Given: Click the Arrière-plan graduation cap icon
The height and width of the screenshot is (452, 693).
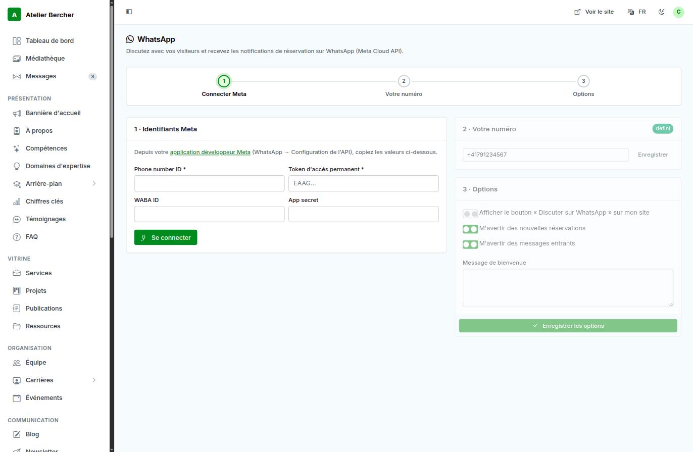Looking at the screenshot, I should (x=17, y=184).
